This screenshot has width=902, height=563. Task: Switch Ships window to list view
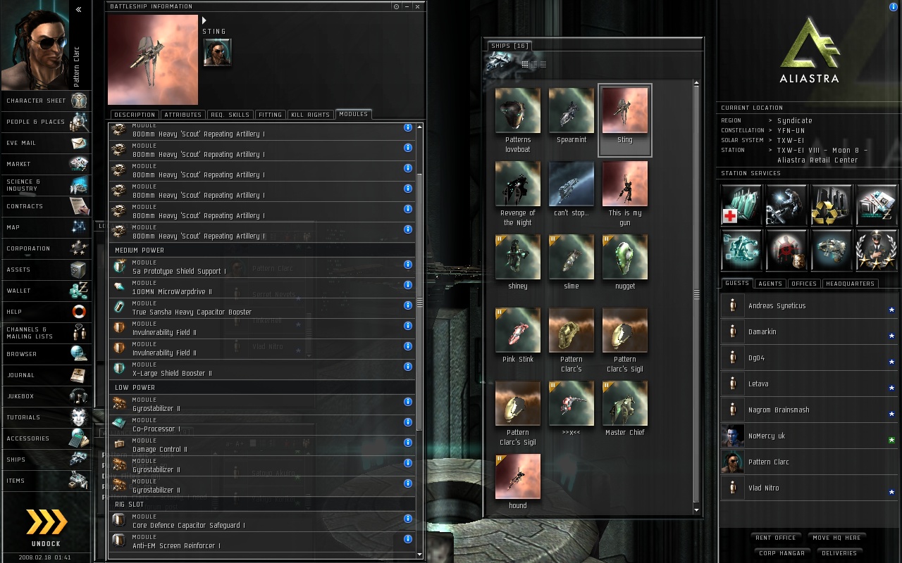[x=543, y=64]
